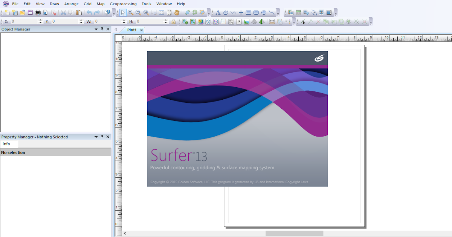Create a new vector map
Image resolution: width=452 pixels, height=237 pixels.
click(239, 21)
